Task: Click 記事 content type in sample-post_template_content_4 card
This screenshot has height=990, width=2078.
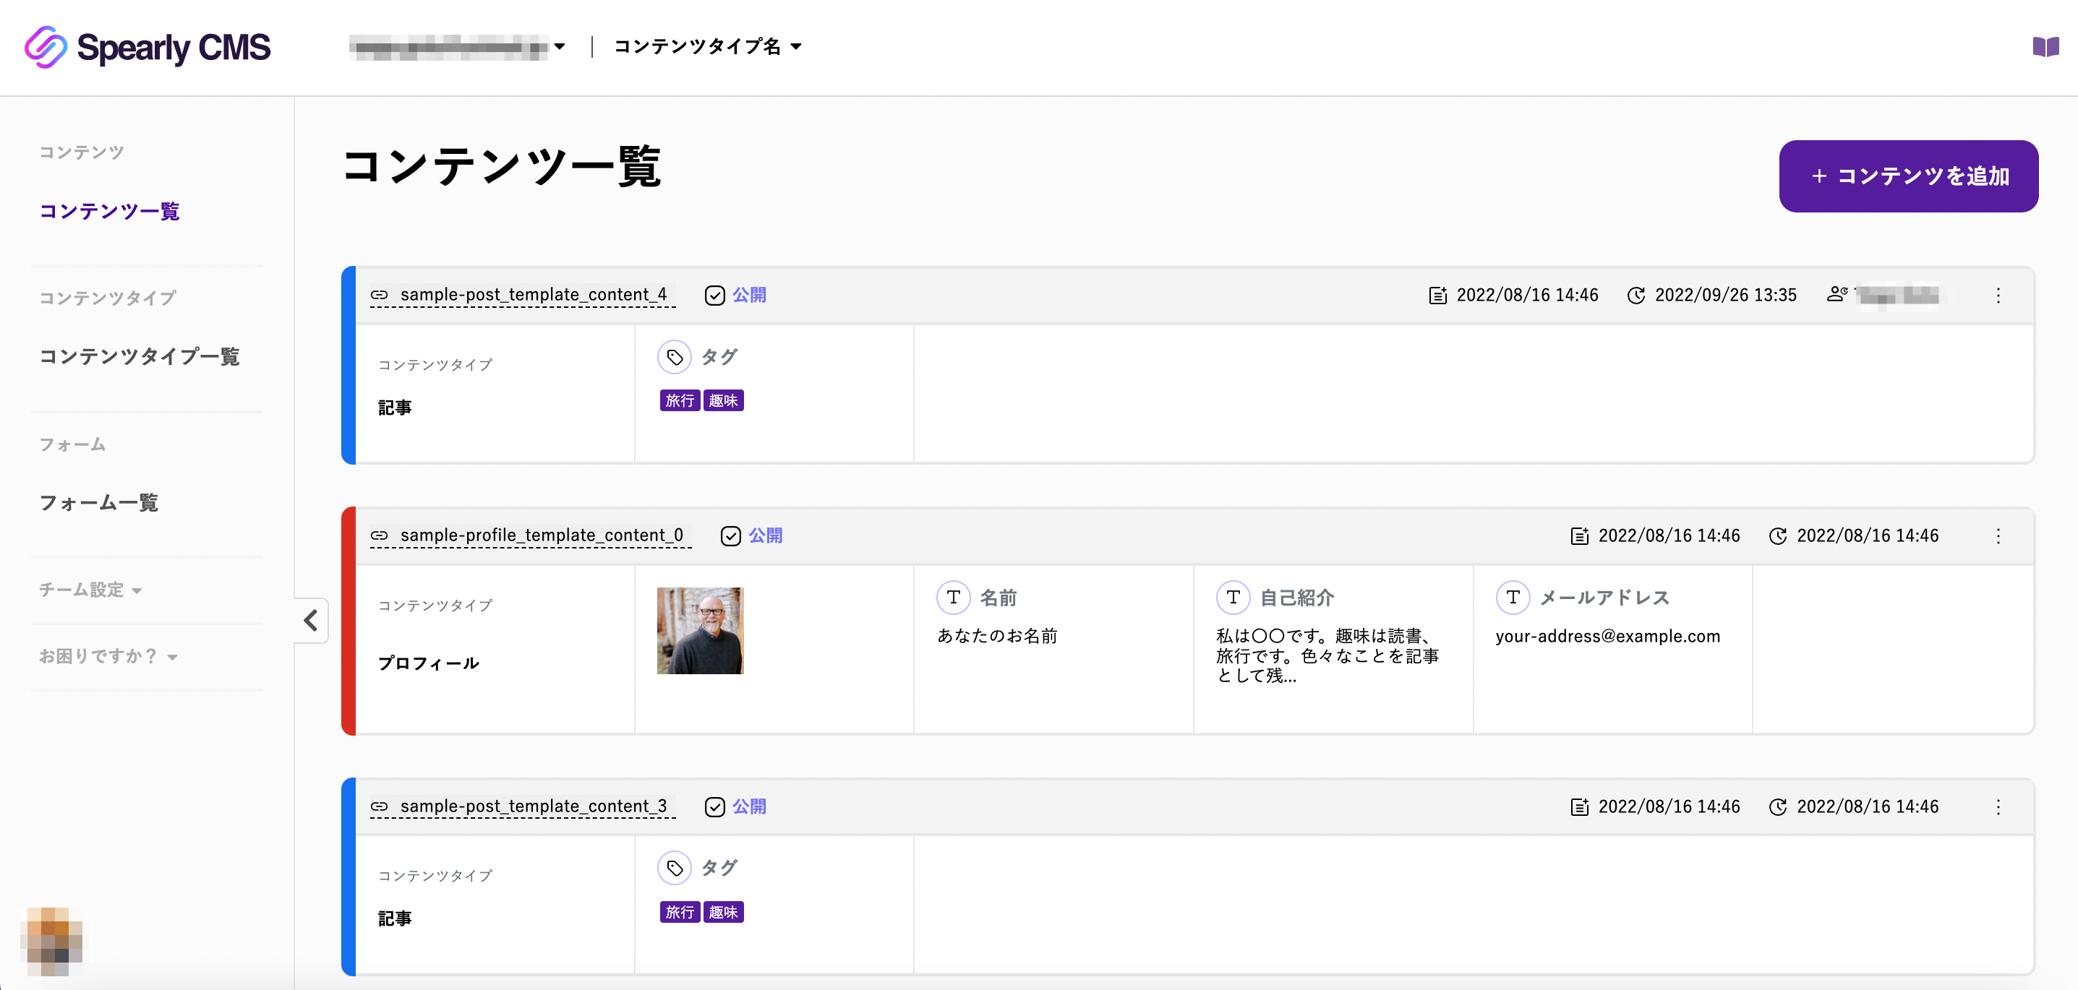Action: [395, 407]
